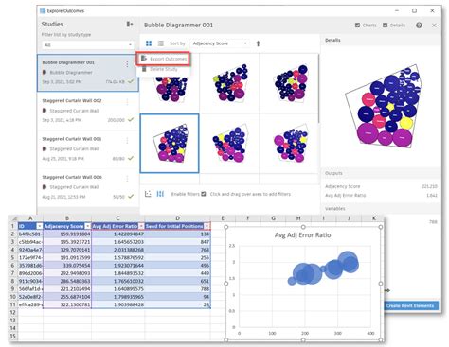Click cell with ID 172e9f74
The image size is (449, 347).
(30, 257)
